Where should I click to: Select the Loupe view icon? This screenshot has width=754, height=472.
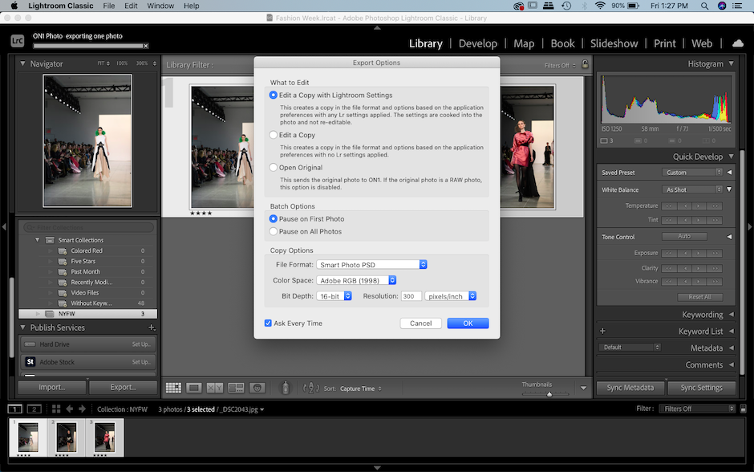point(193,388)
